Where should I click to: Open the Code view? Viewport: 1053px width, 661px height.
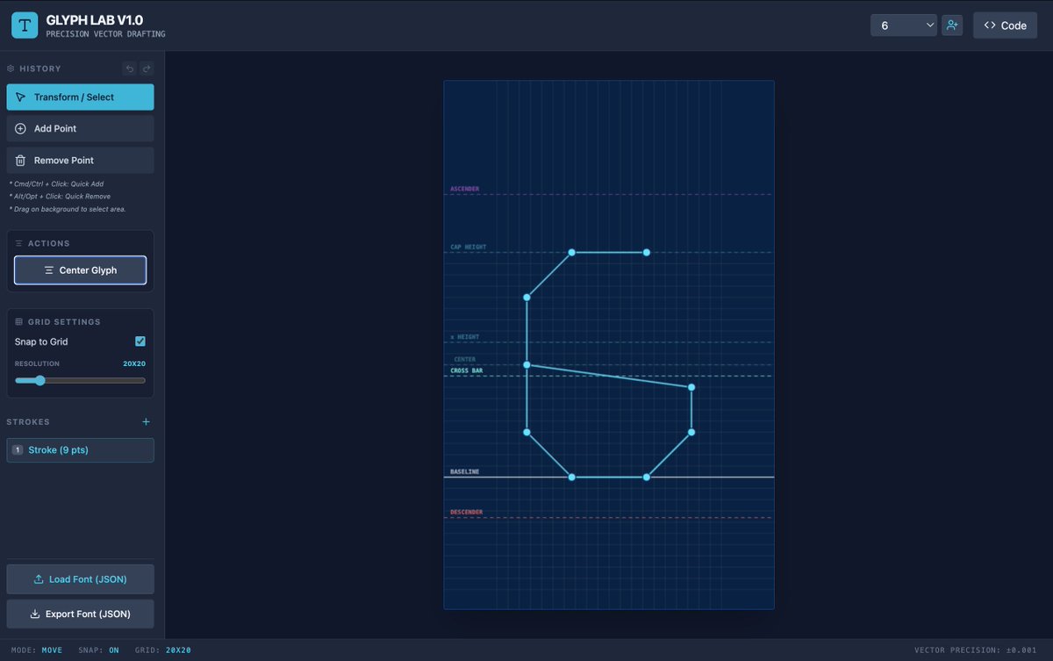(1005, 25)
